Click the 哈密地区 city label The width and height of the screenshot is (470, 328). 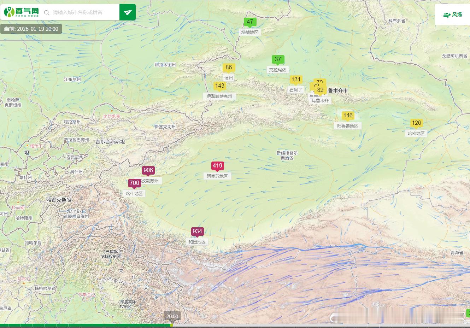click(416, 133)
